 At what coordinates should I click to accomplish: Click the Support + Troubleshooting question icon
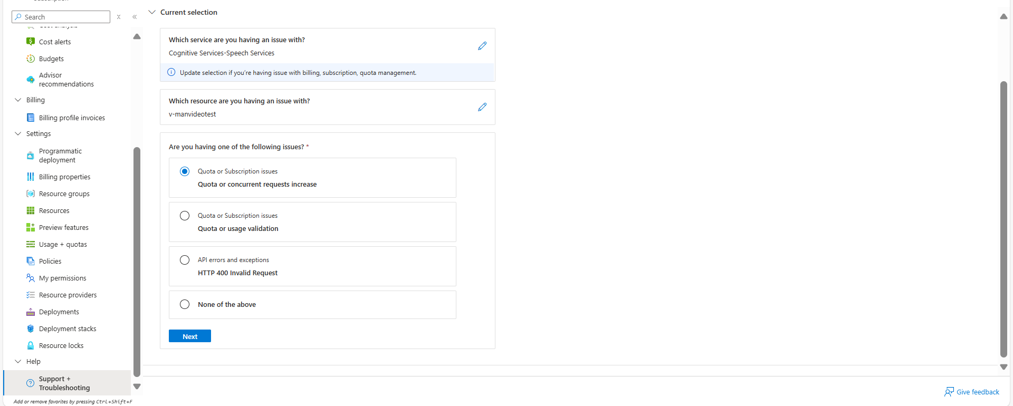click(x=31, y=383)
